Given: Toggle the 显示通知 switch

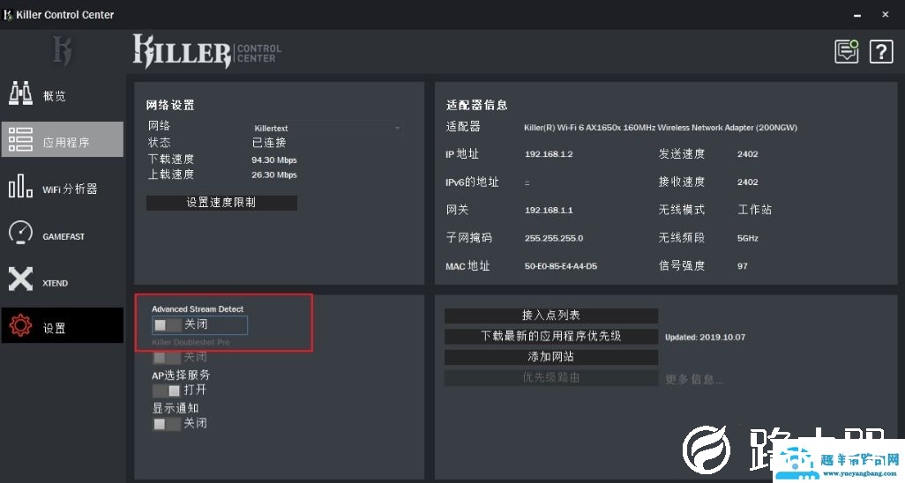Looking at the screenshot, I should [167, 424].
